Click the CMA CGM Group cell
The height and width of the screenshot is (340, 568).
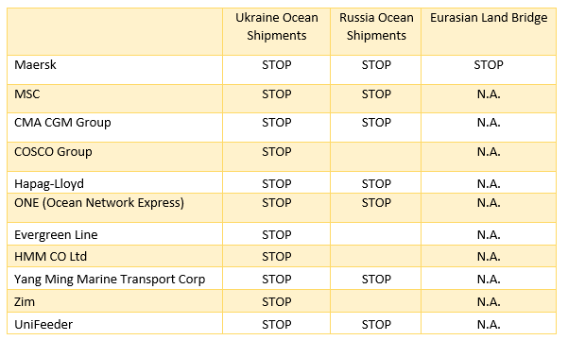tap(115, 127)
